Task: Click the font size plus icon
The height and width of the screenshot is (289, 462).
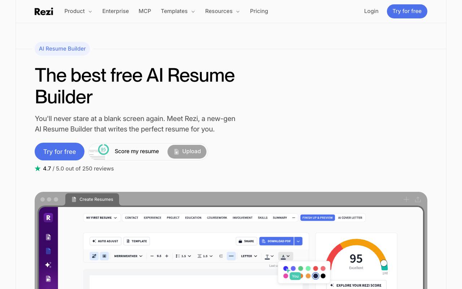Action: click(x=166, y=256)
